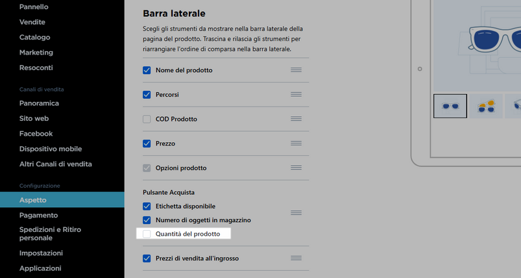Enable the Quantità del prodotto checkbox

pos(147,234)
